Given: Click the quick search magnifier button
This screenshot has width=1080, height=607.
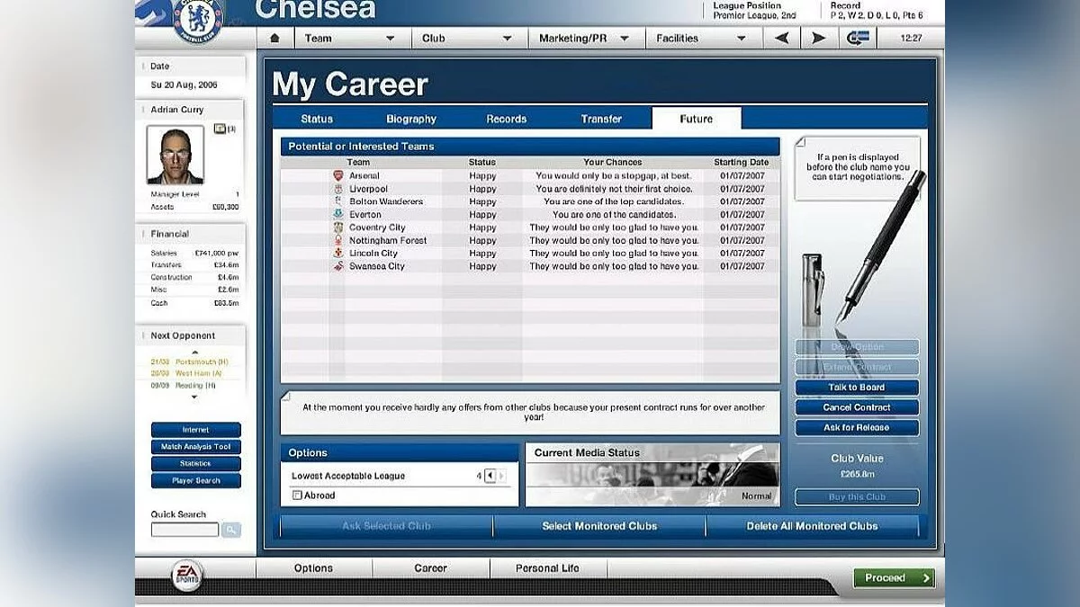Looking at the screenshot, I should click(x=231, y=530).
